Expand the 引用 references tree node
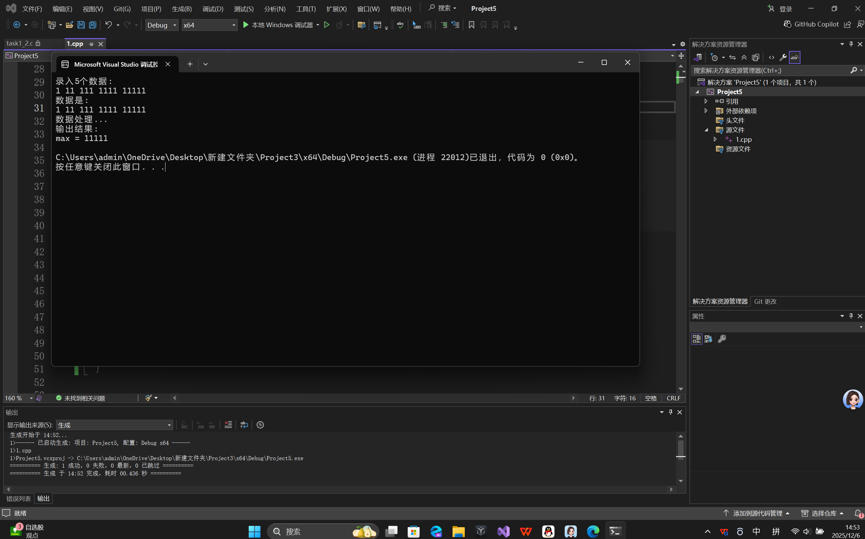Screen dimensions: 865x539 coord(706,101)
